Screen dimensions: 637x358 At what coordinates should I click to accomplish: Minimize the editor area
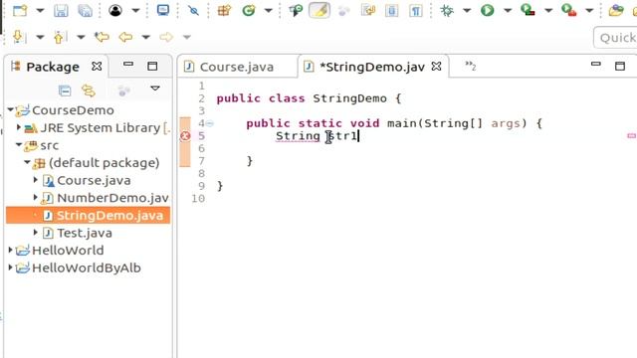point(595,64)
